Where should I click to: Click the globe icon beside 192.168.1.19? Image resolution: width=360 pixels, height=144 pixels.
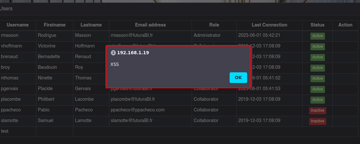[x=113, y=53]
